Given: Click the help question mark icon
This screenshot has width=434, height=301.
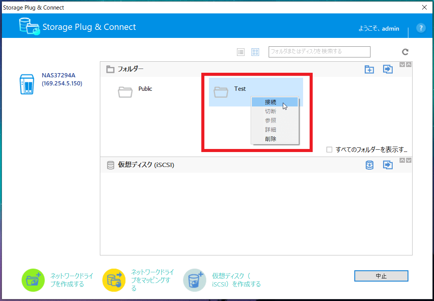Looking at the screenshot, I should point(421,28).
